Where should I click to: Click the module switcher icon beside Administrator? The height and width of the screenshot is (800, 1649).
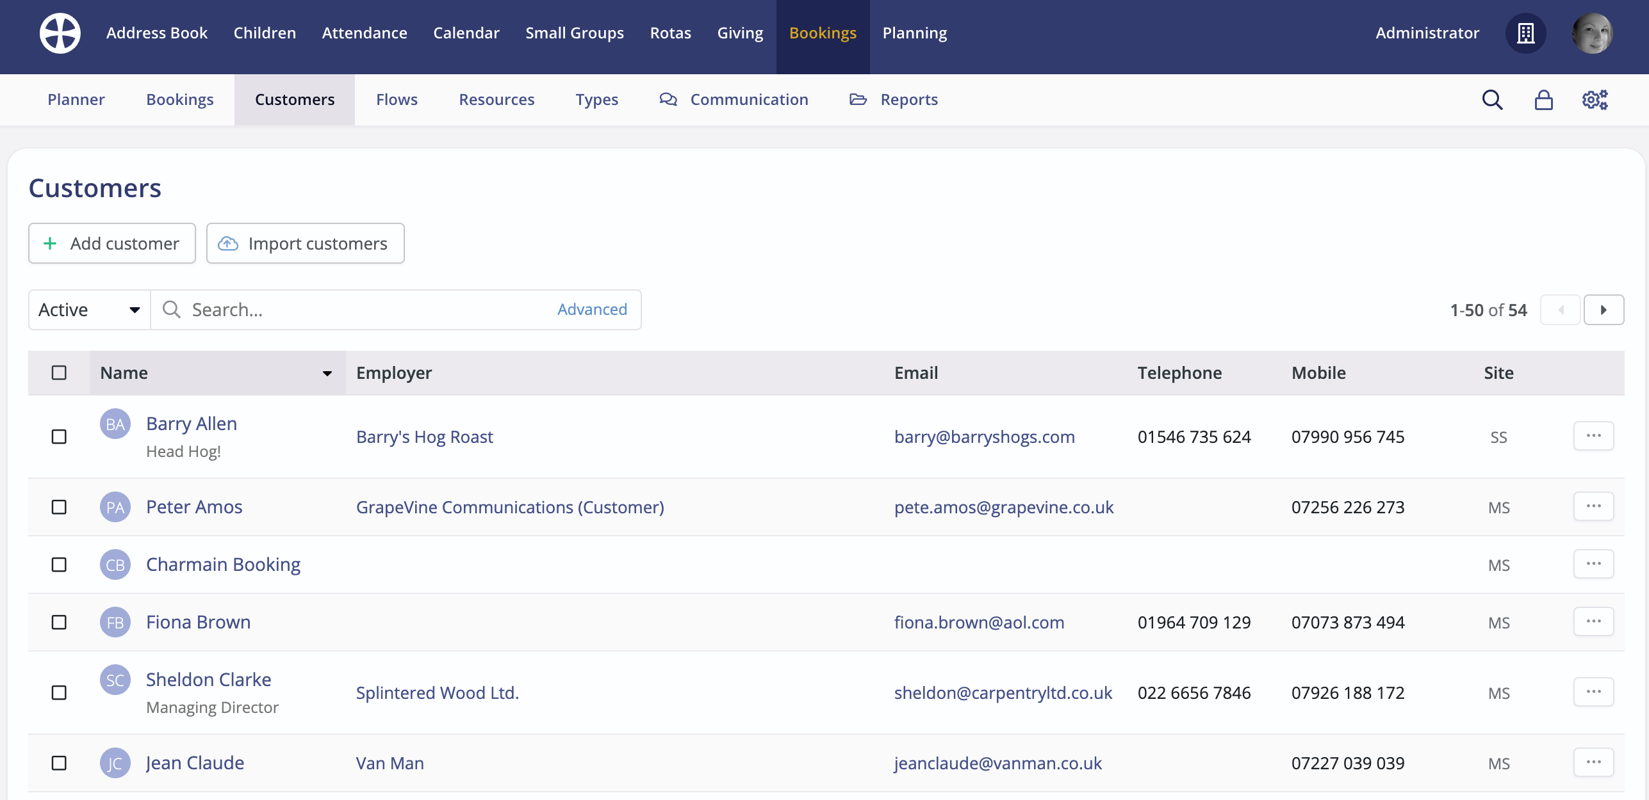pyautogui.click(x=1525, y=33)
